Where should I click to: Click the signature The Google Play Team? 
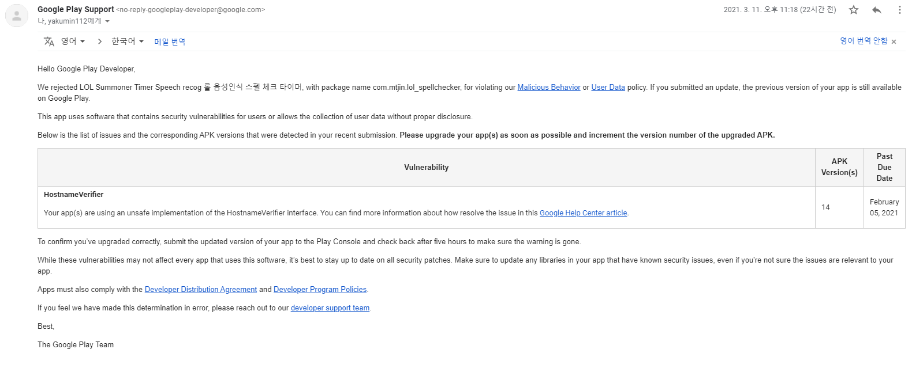tap(76, 345)
